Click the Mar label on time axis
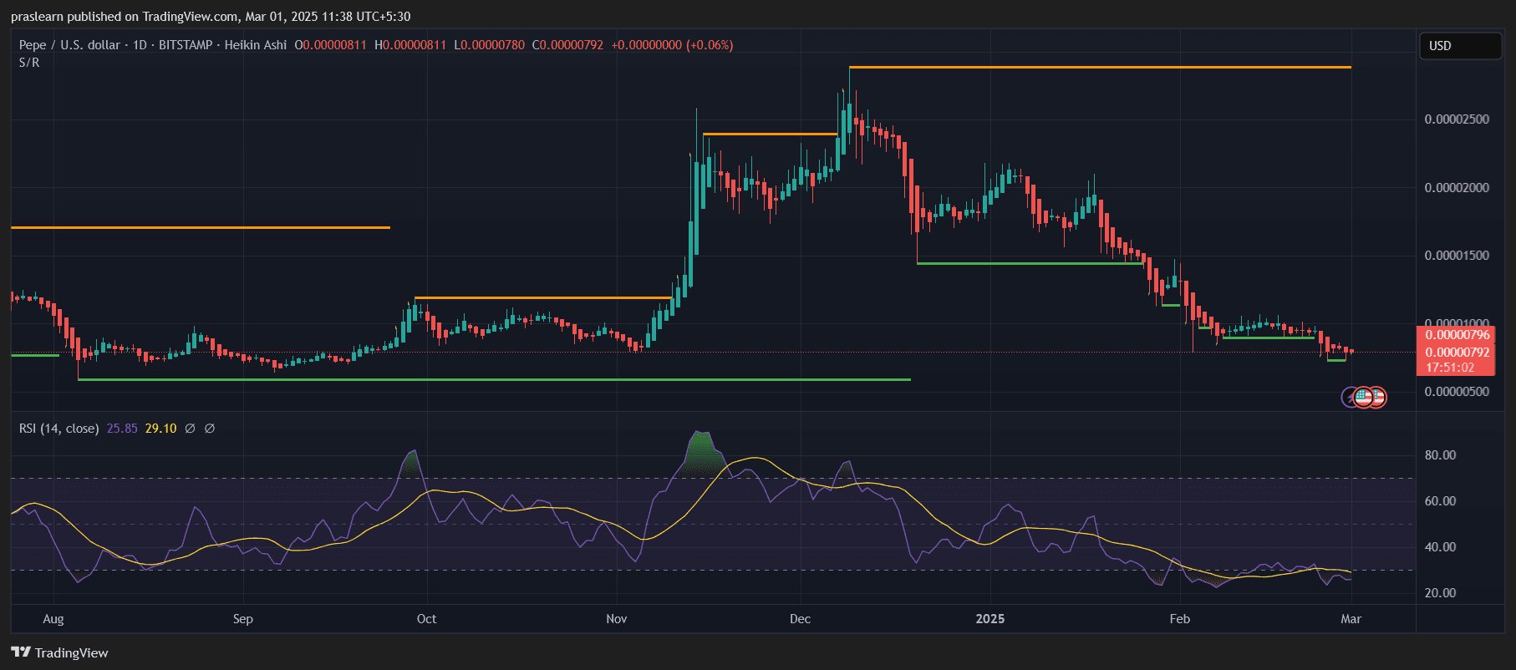1516x670 pixels. tap(1351, 619)
